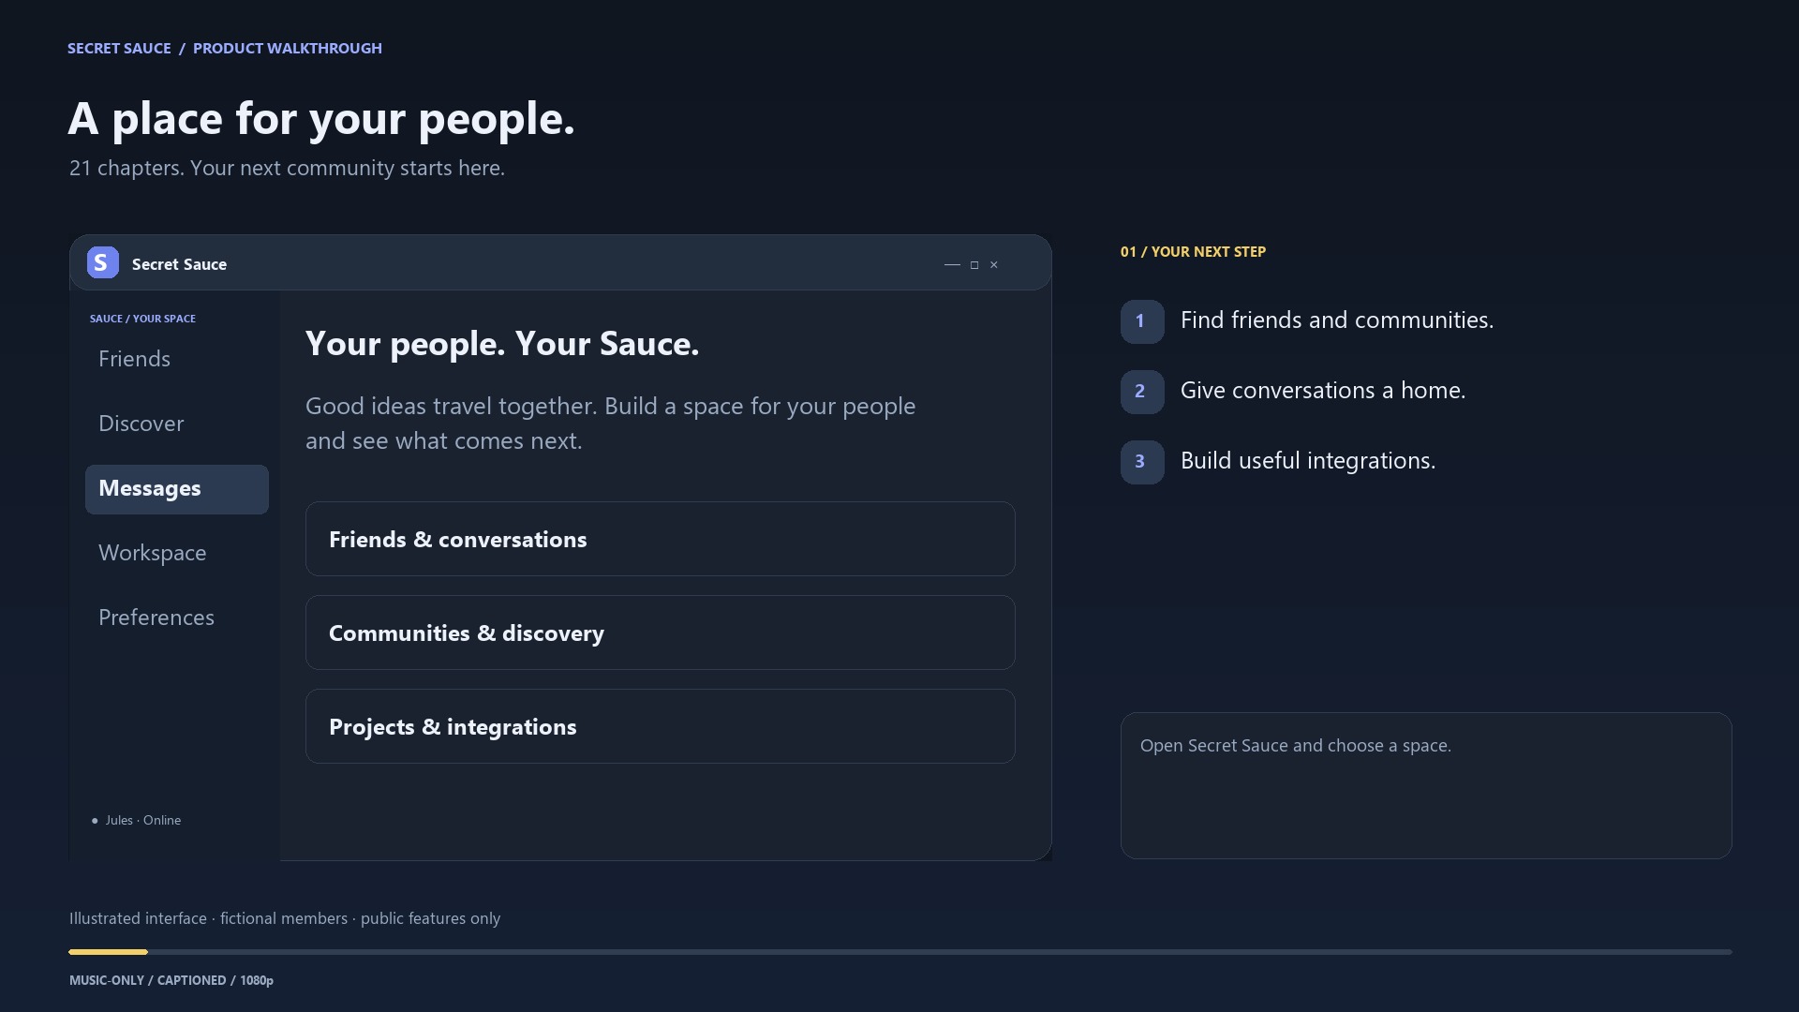Click the Secret Sauce S logo icon
The height and width of the screenshot is (1012, 1799).
click(103, 263)
